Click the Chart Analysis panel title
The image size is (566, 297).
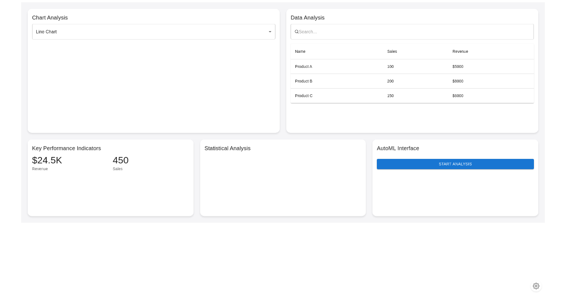coord(50,17)
